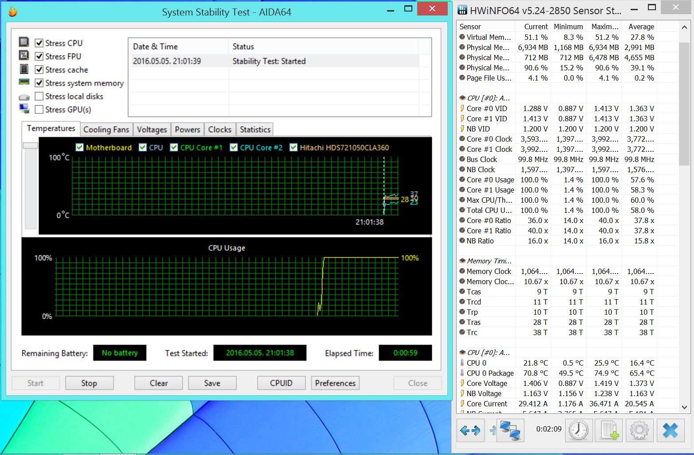Image resolution: width=694 pixels, height=455 pixels.
Task: Uncheck Stress CPU checkbox
Action: pyautogui.click(x=39, y=43)
